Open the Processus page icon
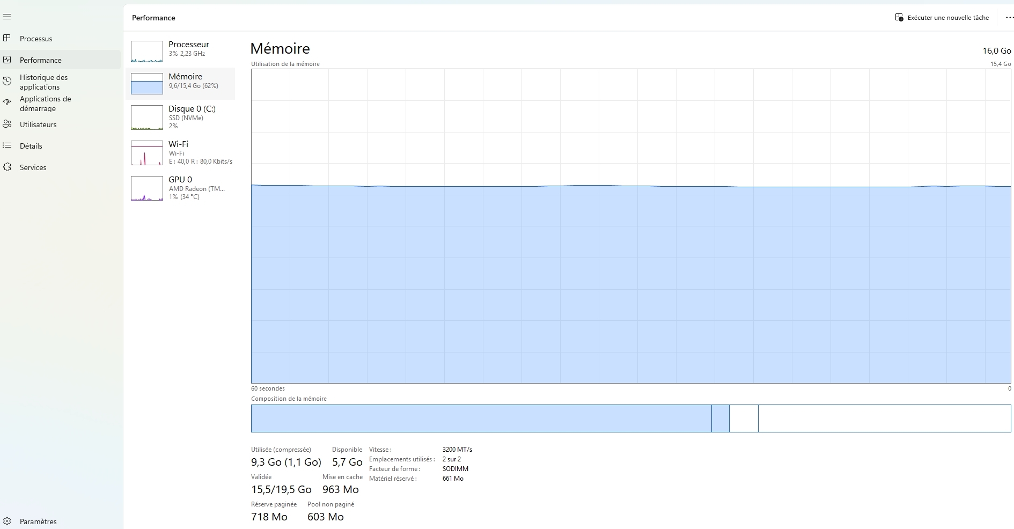This screenshot has height=529, width=1014. (7, 38)
